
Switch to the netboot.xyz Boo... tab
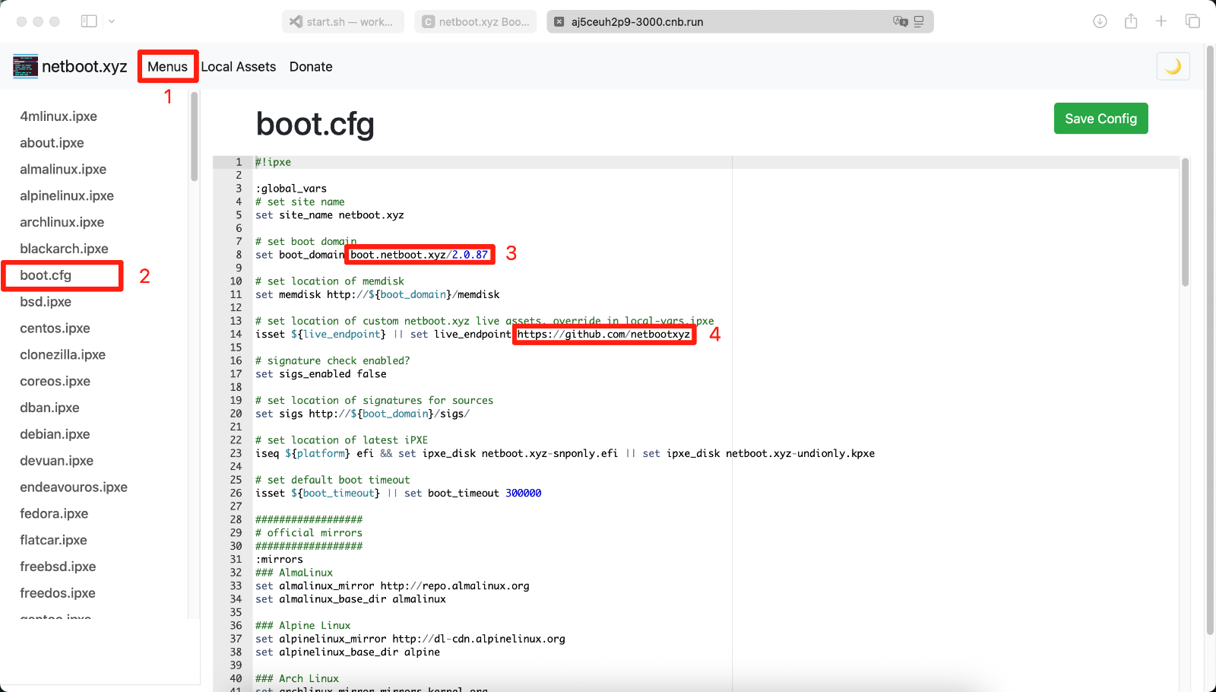pos(476,22)
